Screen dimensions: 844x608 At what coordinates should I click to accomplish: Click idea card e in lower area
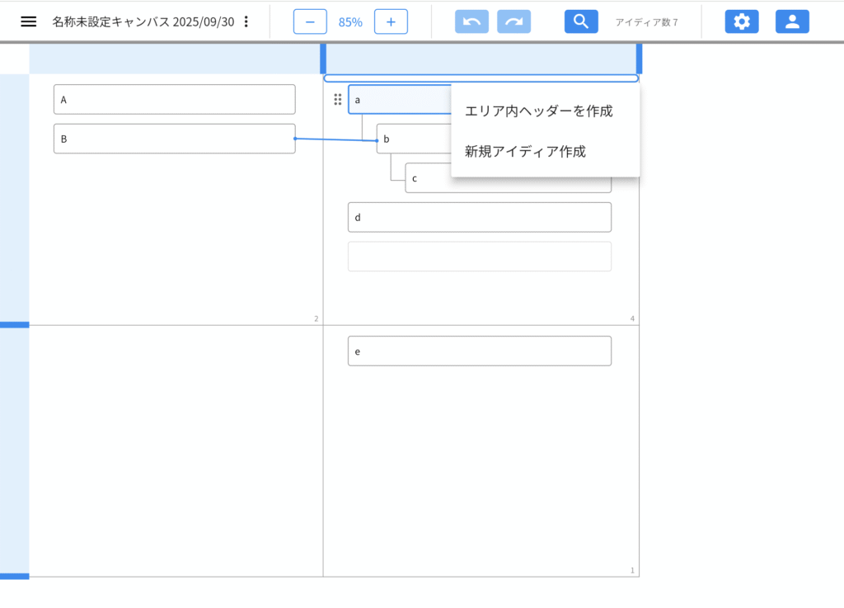(479, 351)
